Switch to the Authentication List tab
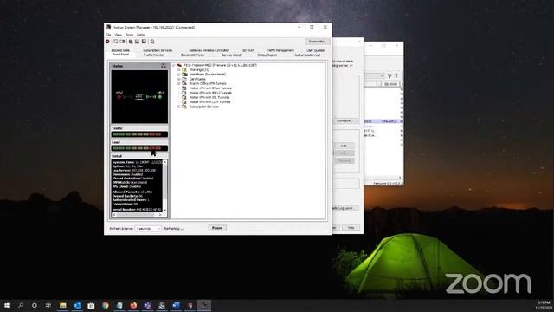This screenshot has height=312, width=554. point(307,55)
